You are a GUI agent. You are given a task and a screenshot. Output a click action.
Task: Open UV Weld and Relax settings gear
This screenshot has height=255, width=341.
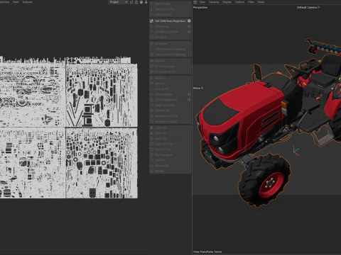pos(189,32)
